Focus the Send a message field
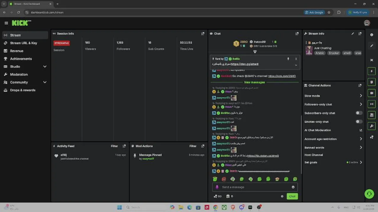This screenshot has height=212, width=378. click(x=255, y=187)
